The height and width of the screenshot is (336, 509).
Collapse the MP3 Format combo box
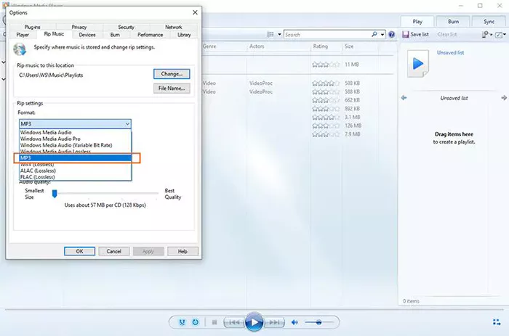point(75,124)
